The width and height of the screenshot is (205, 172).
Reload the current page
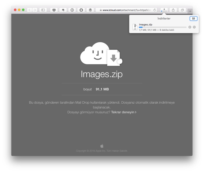[155, 10]
